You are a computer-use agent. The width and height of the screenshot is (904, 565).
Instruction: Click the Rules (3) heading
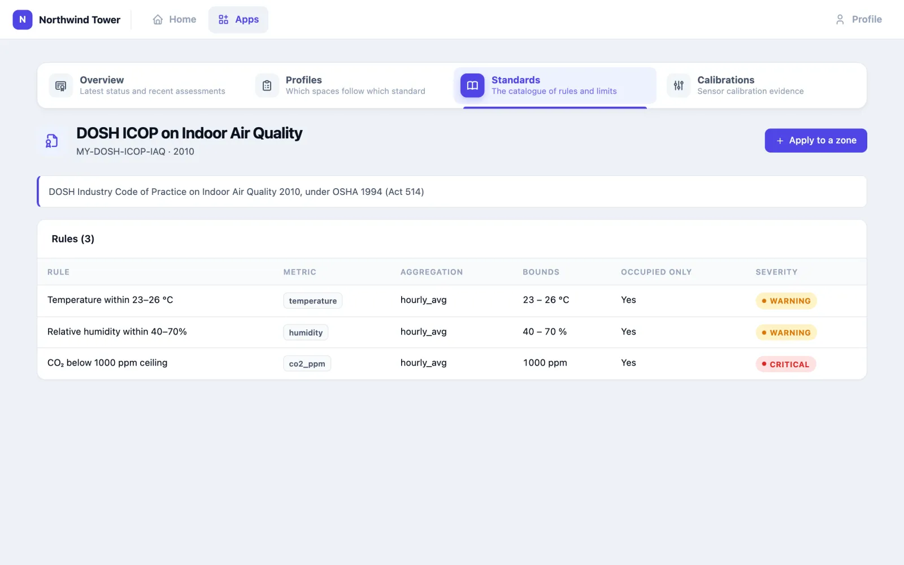click(x=73, y=239)
